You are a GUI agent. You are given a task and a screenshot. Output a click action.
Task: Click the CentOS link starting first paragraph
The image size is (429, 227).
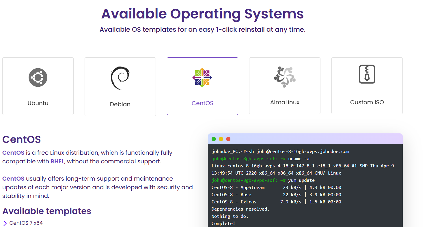click(13, 153)
